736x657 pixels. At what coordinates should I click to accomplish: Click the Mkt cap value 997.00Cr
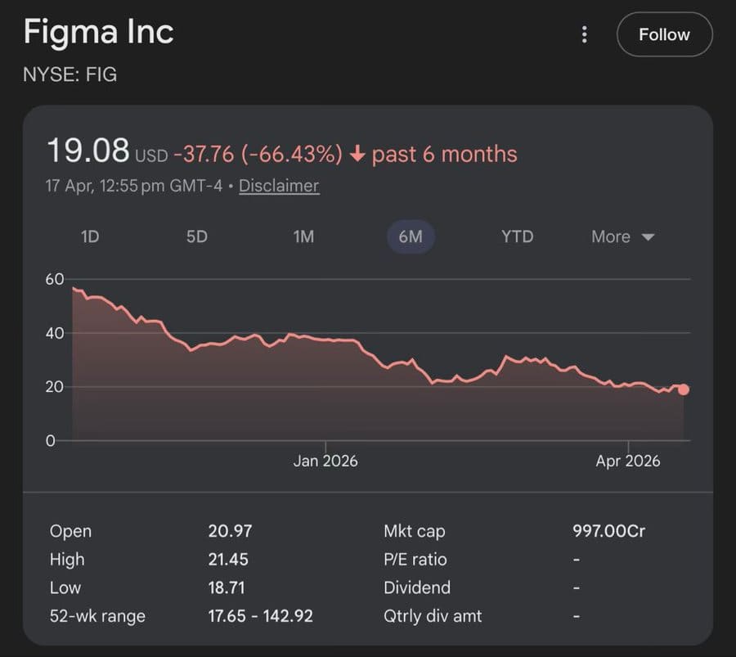(608, 531)
